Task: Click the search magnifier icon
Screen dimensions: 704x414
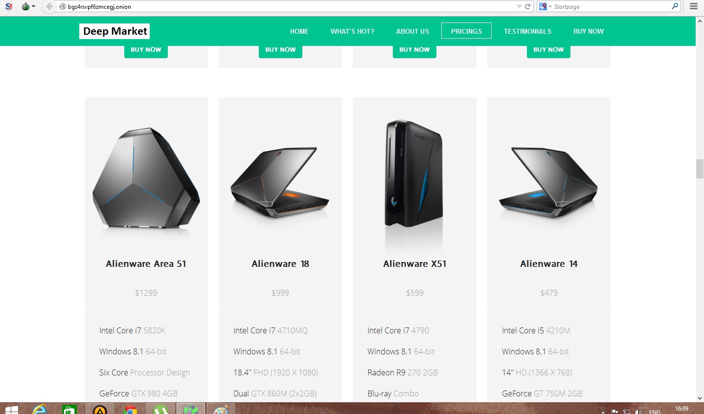Action: coord(675,6)
